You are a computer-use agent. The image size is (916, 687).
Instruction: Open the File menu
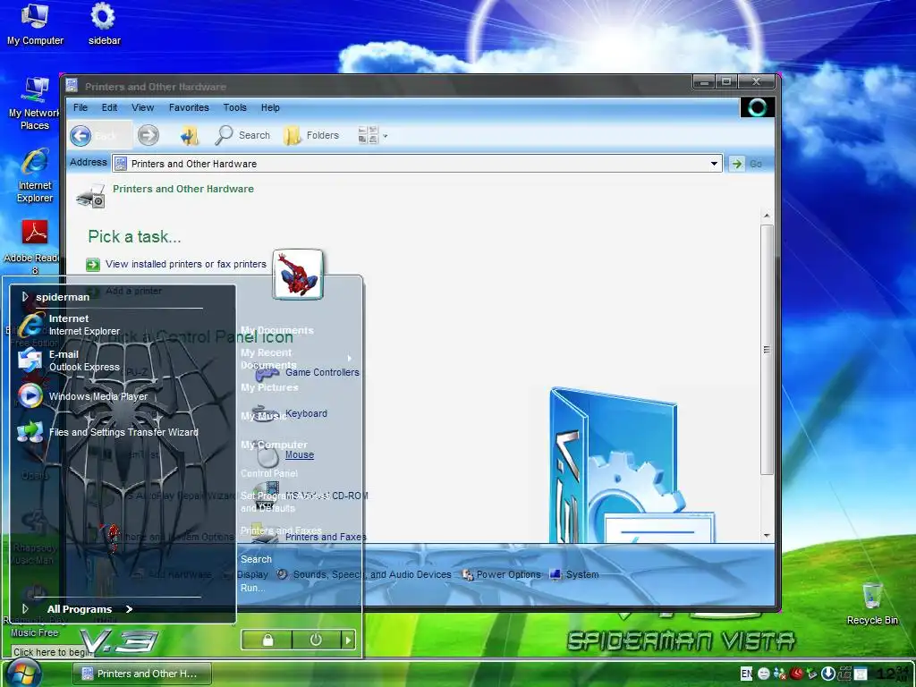81,107
